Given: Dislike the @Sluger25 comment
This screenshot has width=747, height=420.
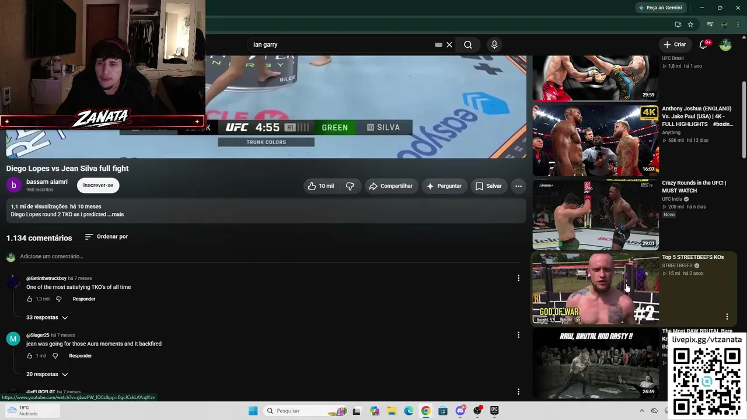Looking at the screenshot, I should click(55, 356).
